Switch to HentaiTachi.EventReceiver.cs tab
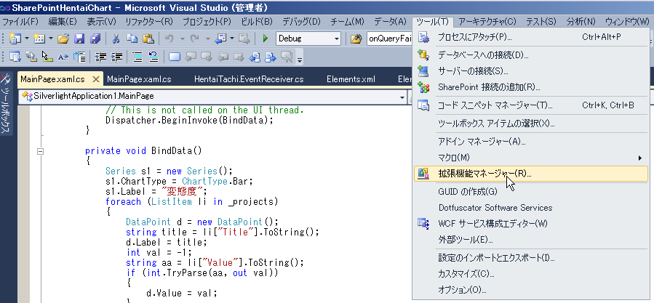 (x=249, y=79)
